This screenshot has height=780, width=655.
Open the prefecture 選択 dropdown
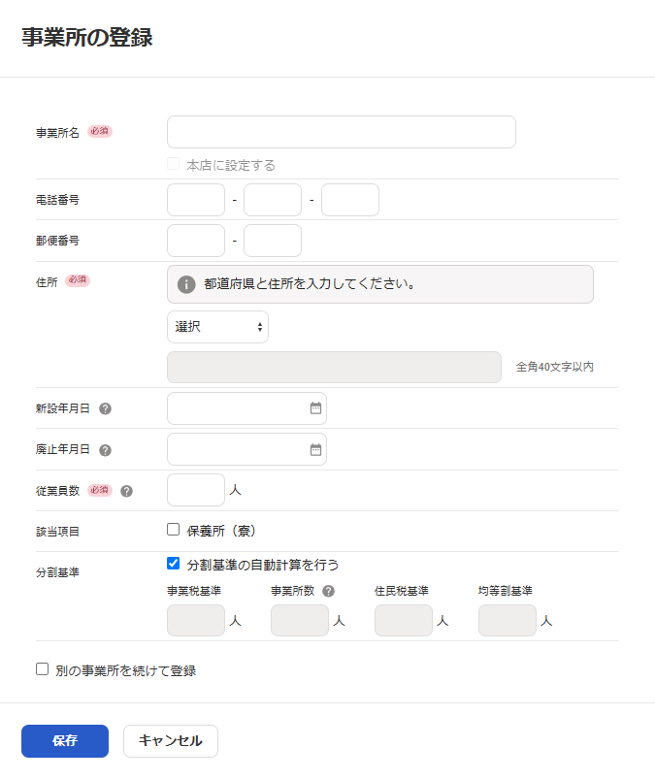point(217,327)
